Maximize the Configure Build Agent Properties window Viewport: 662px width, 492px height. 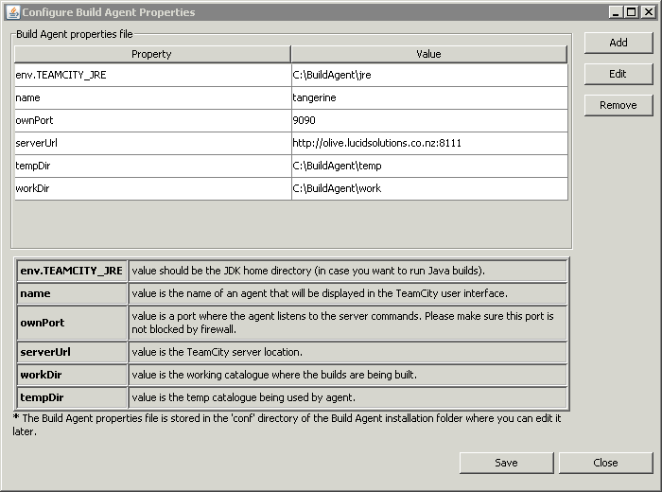(x=632, y=12)
